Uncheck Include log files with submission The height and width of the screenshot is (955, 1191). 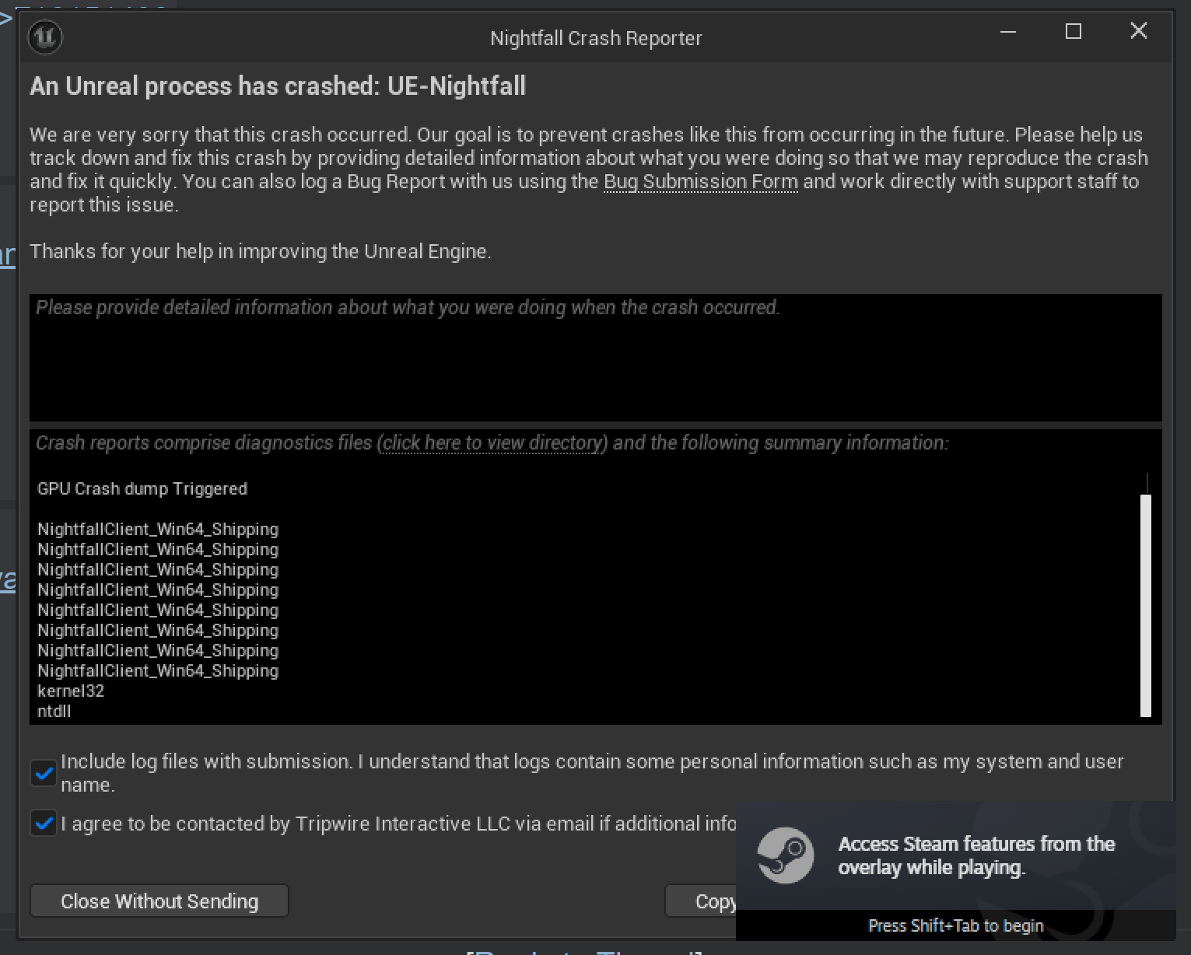(x=44, y=773)
